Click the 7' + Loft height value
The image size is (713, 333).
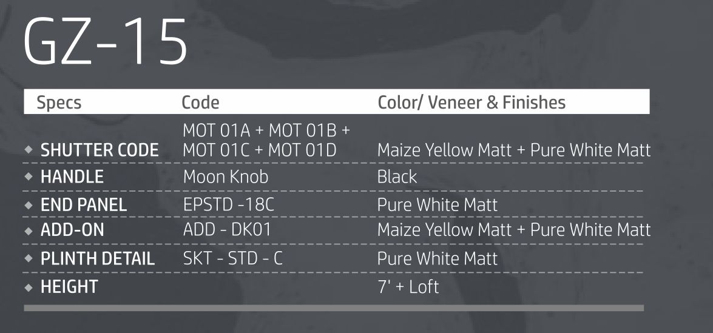coord(408,286)
